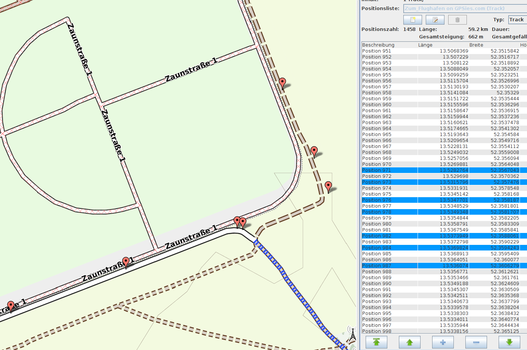Click highlighted row Position 976
The width and height of the screenshot is (527, 350).
tap(444, 200)
